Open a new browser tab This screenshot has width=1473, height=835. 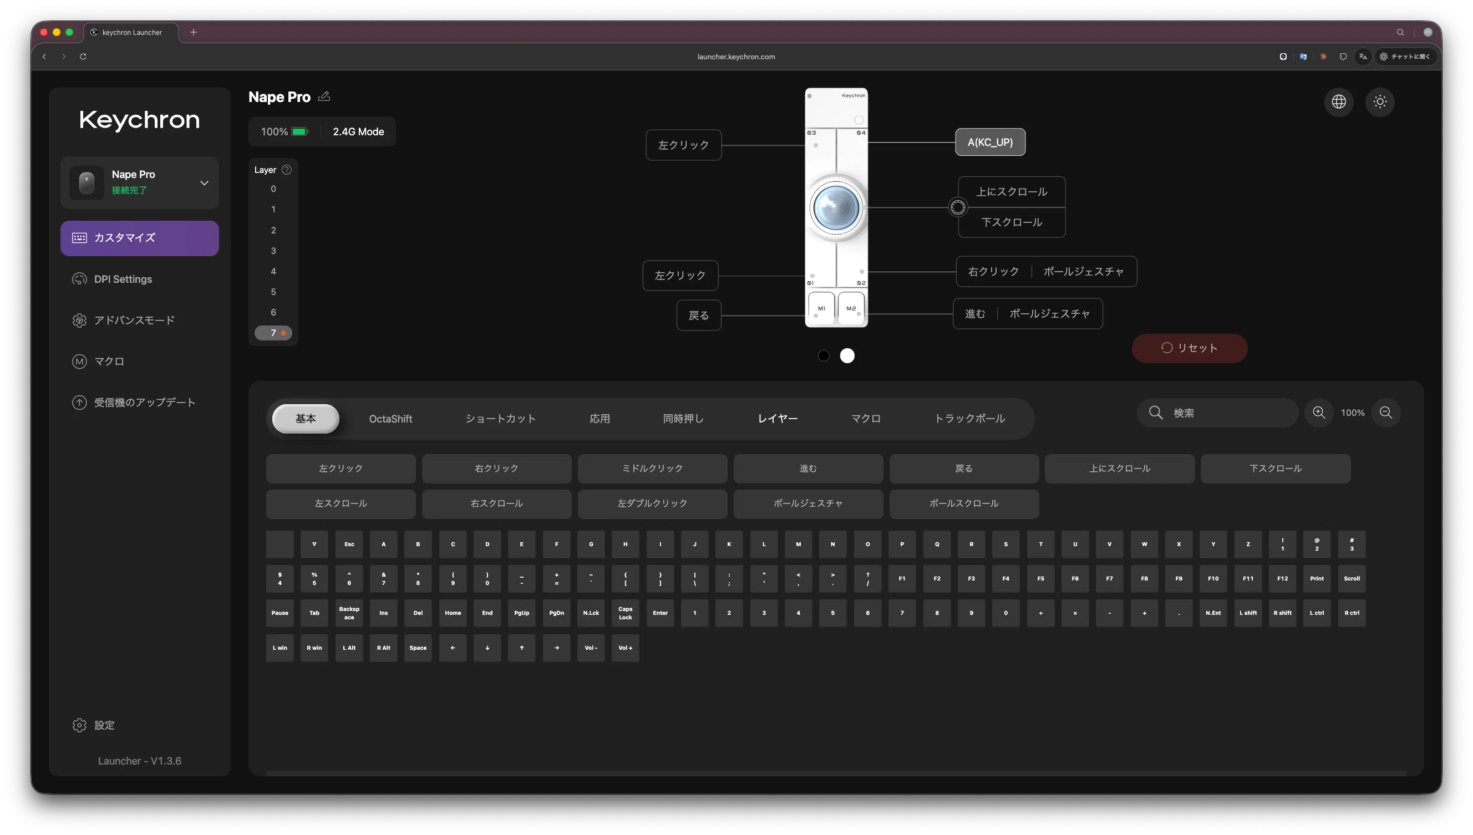coord(194,32)
